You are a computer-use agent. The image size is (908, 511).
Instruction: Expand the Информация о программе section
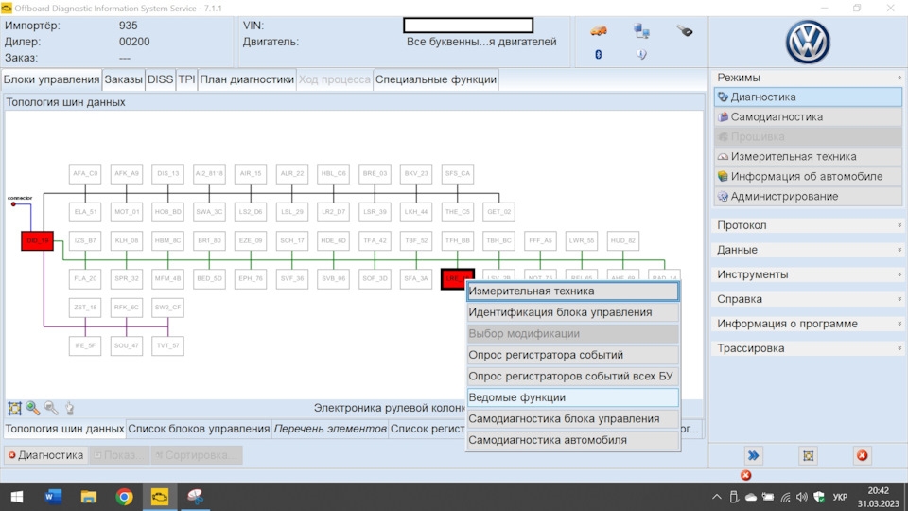click(x=808, y=324)
